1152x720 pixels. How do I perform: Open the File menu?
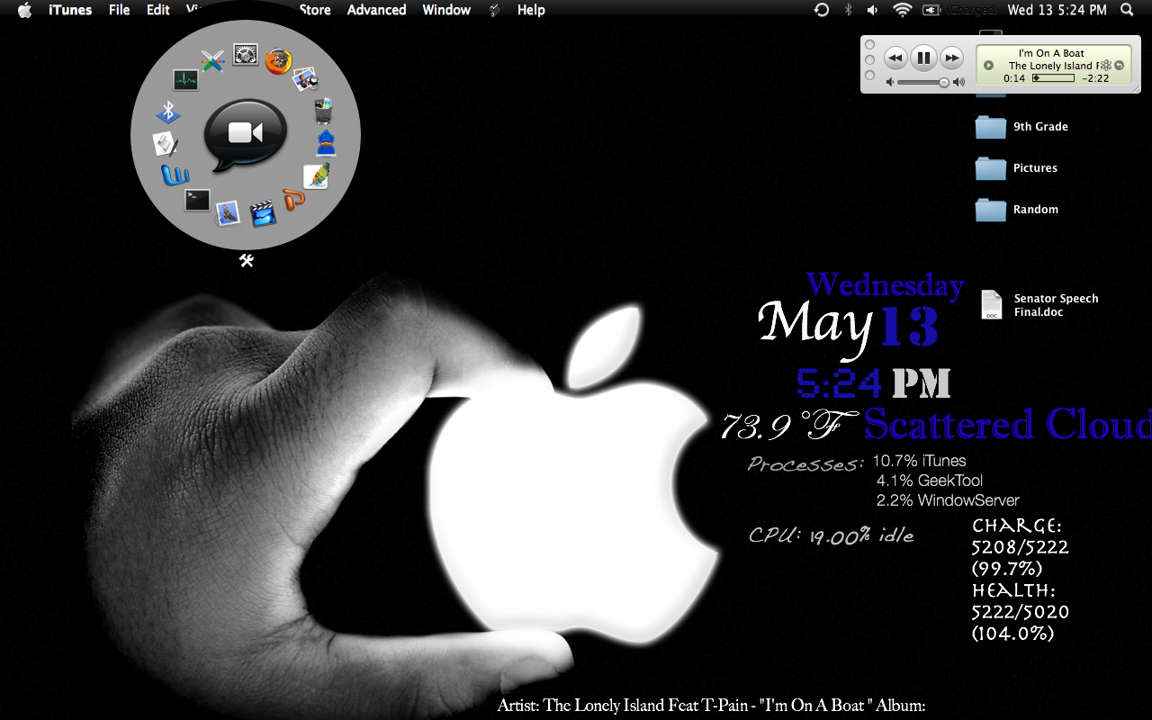pyautogui.click(x=119, y=10)
